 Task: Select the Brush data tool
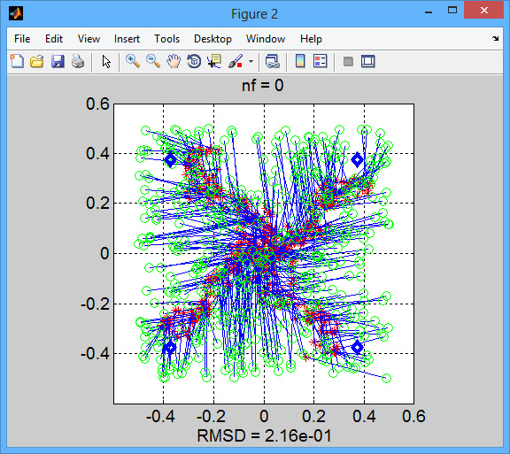(236, 61)
